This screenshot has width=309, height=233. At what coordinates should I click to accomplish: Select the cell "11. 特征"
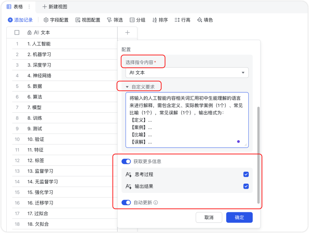pos(65,150)
